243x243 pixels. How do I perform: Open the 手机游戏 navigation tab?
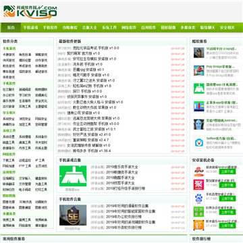(x=30, y=28)
